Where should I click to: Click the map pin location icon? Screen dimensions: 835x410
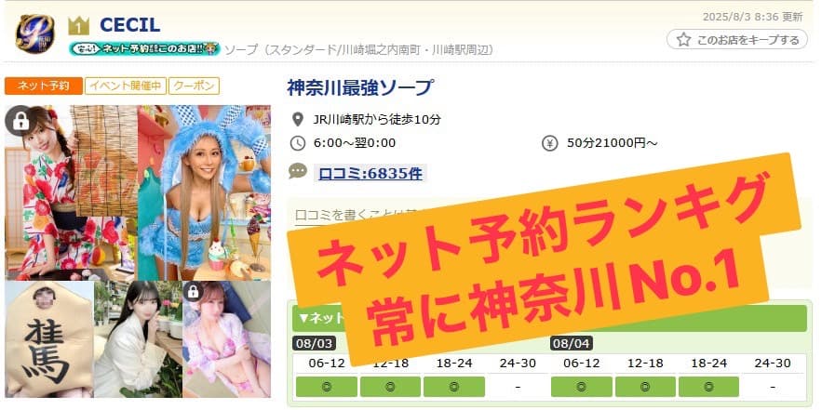pos(298,119)
